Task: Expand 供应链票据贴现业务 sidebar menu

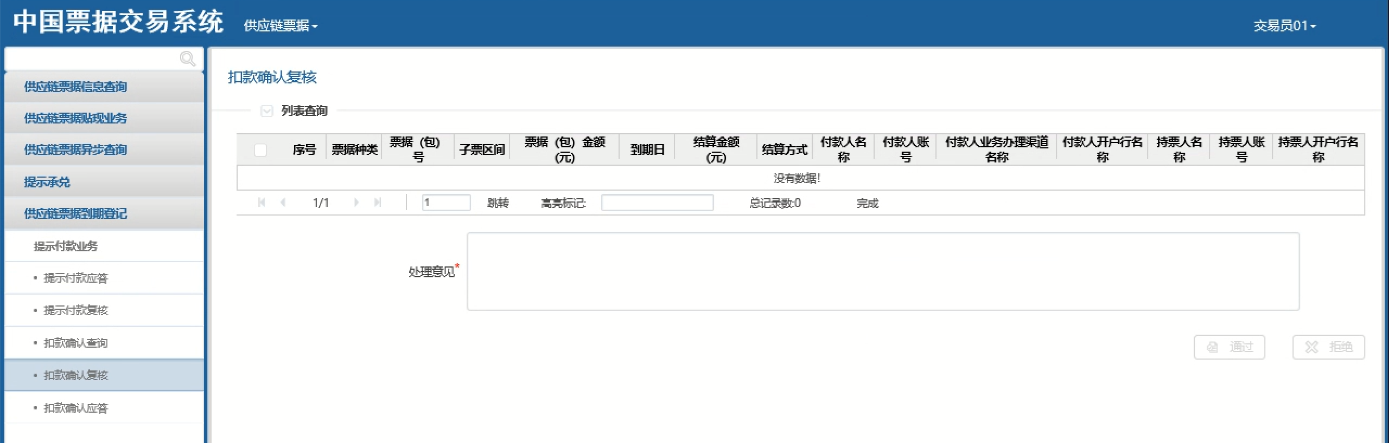Action: 104,118
